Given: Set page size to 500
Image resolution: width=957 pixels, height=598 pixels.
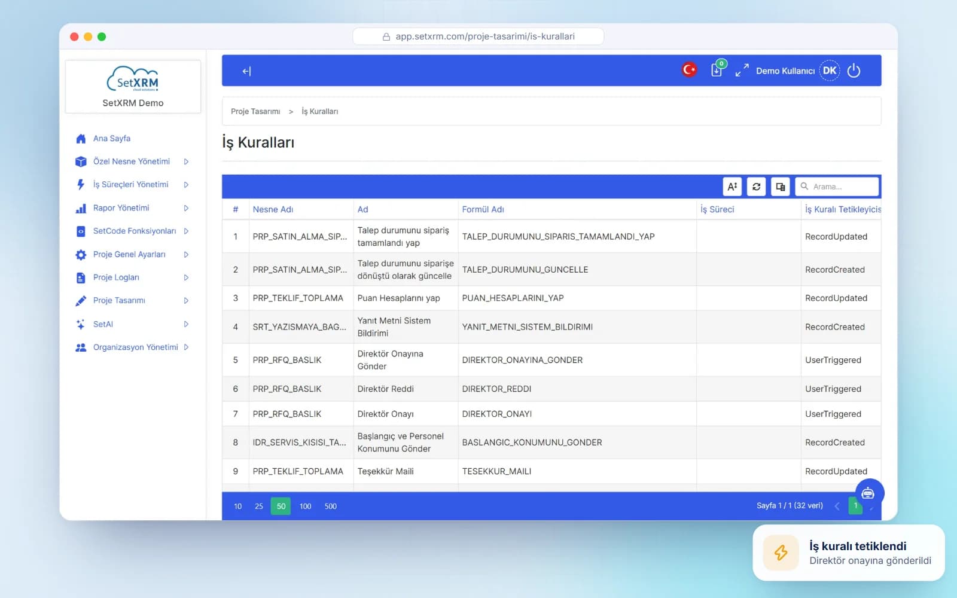Looking at the screenshot, I should 330,507.
